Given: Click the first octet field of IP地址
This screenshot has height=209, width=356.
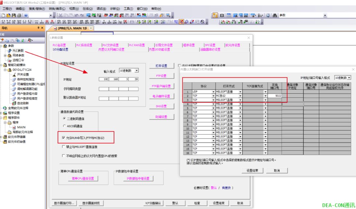Looking at the screenshot, I should click(x=104, y=79).
